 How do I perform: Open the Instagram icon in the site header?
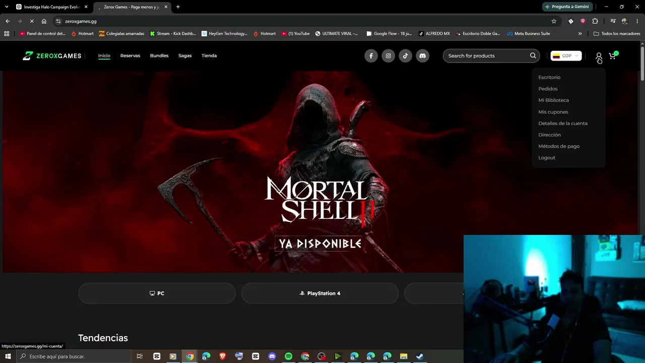pyautogui.click(x=388, y=56)
